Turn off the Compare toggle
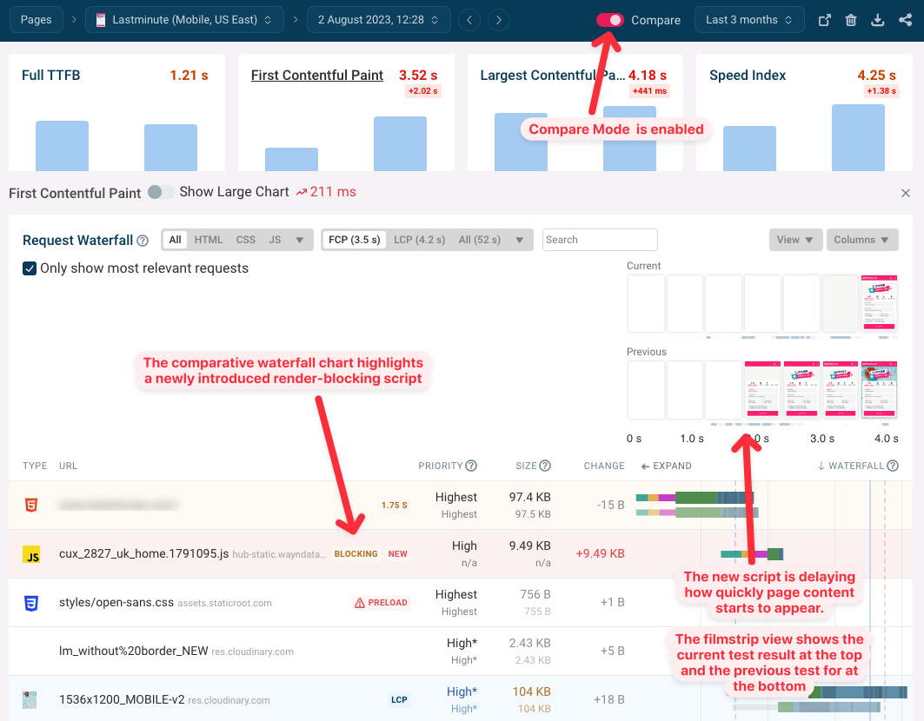Image resolution: width=924 pixels, height=721 pixels. tap(610, 20)
